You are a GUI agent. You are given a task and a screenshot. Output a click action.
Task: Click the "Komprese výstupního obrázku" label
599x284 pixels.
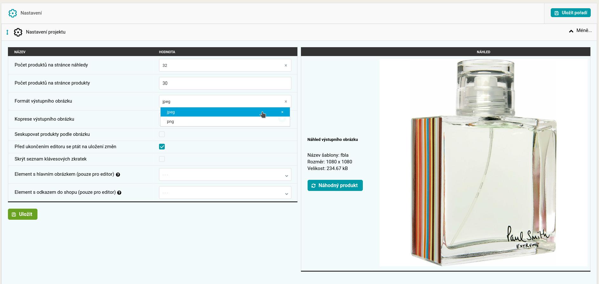pyautogui.click(x=44, y=119)
